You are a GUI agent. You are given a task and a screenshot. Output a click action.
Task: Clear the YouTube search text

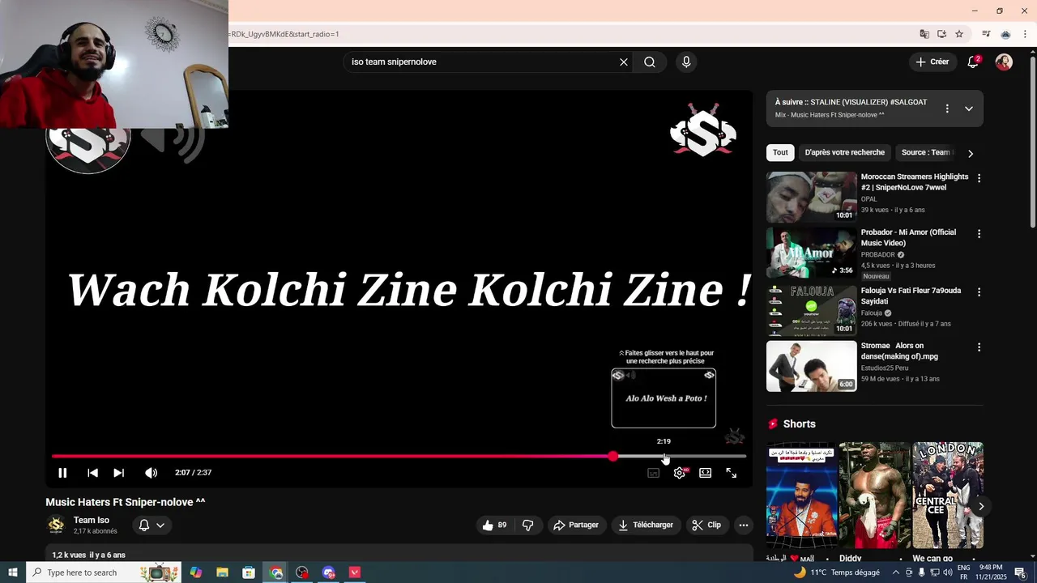coord(624,62)
